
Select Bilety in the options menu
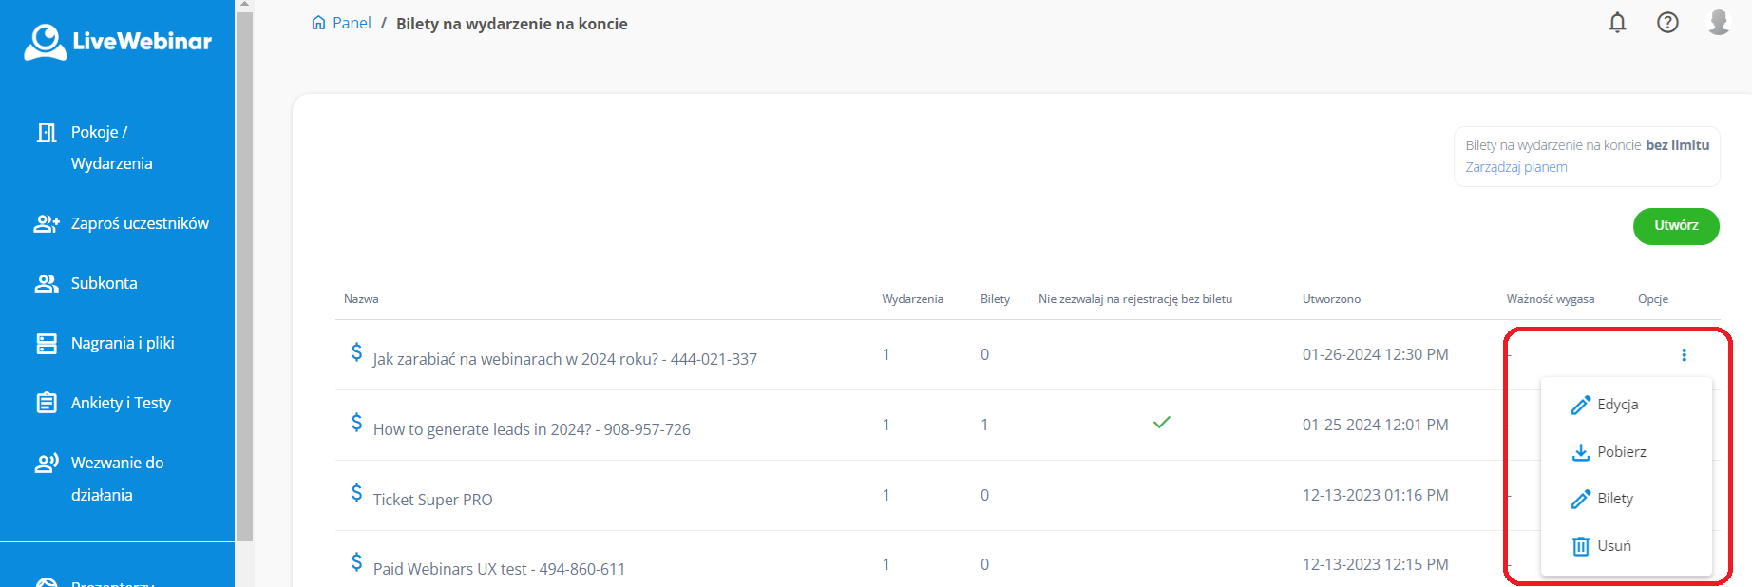point(1614,499)
